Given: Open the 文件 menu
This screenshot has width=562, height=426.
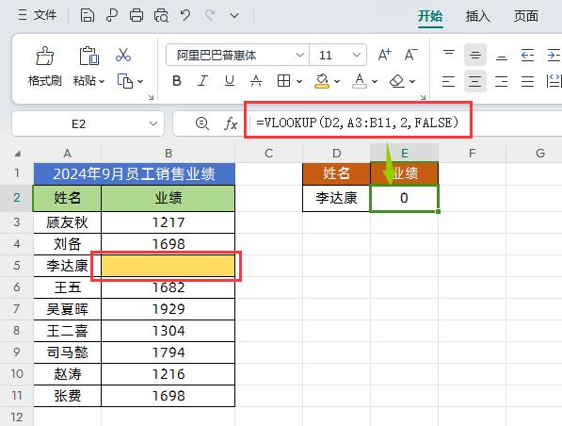Looking at the screenshot, I should pyautogui.click(x=38, y=15).
